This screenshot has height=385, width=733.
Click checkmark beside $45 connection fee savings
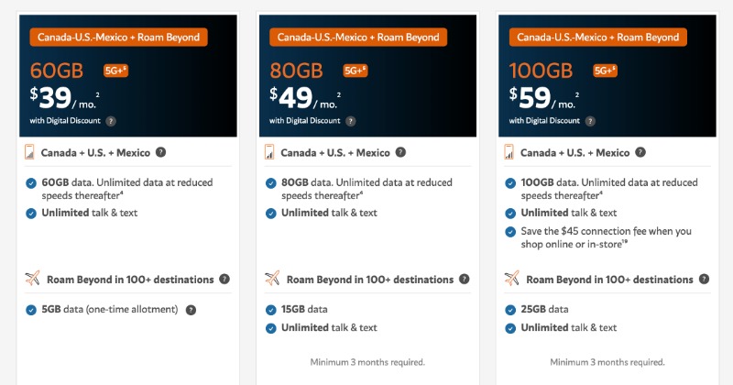(x=510, y=232)
